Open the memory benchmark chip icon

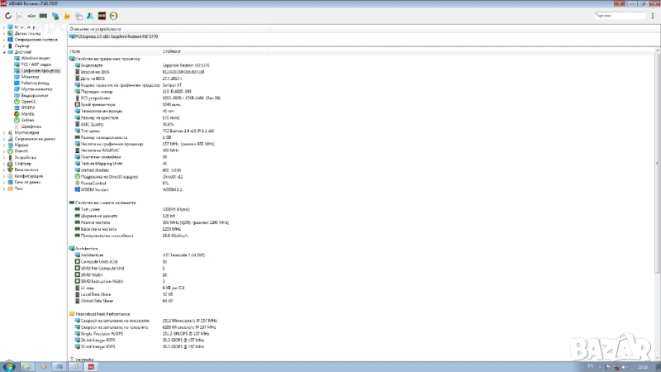point(43,16)
